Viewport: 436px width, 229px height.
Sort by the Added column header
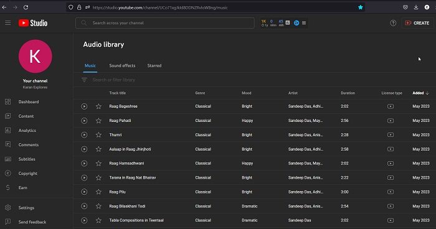(x=420, y=93)
